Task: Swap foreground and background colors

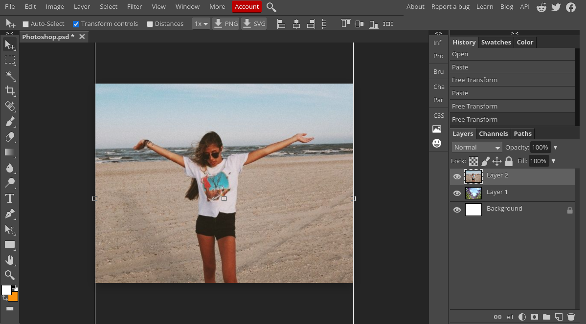Action: tap(5, 298)
